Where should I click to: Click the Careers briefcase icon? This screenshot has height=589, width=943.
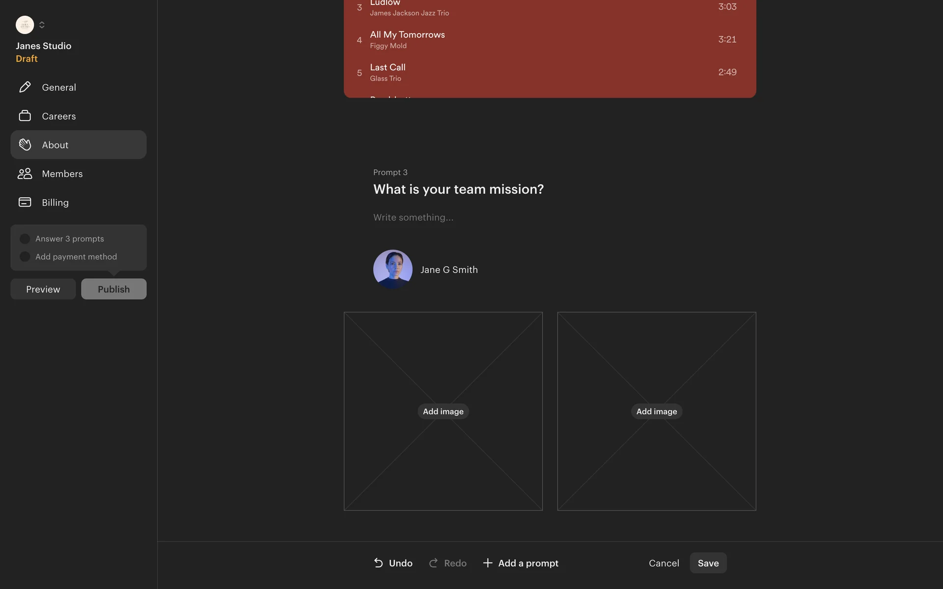(x=25, y=116)
